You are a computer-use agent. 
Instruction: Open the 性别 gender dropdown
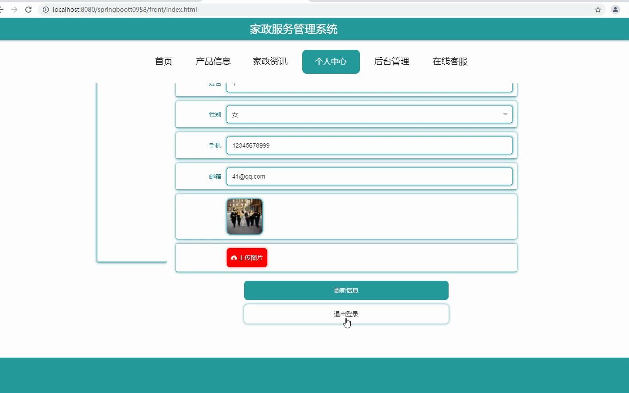(x=369, y=114)
